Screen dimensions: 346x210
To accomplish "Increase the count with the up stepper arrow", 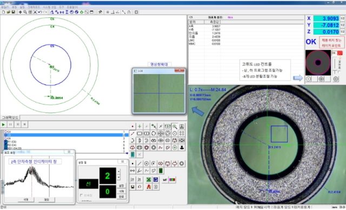I will [119, 172].
